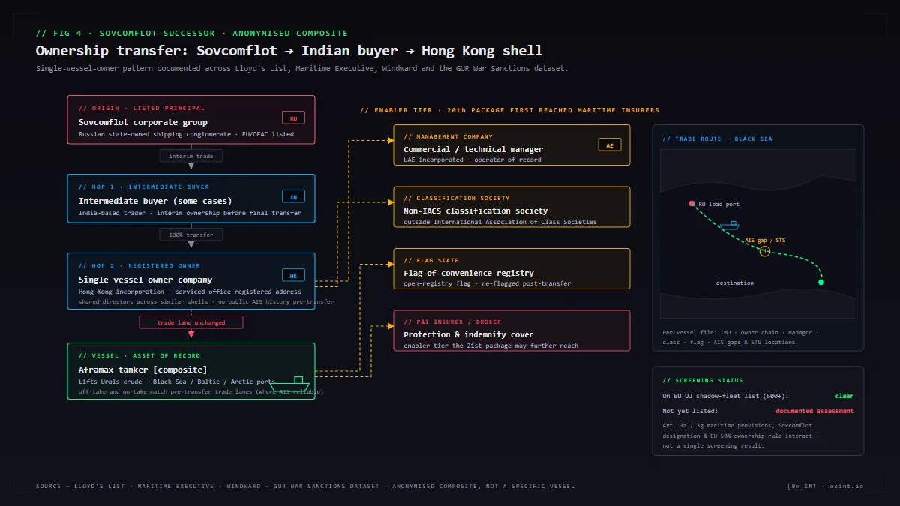Click '// HOP 1 · INTERMEDIATE BUYER' tag
Screen dimensions: 900x506
pos(144,187)
